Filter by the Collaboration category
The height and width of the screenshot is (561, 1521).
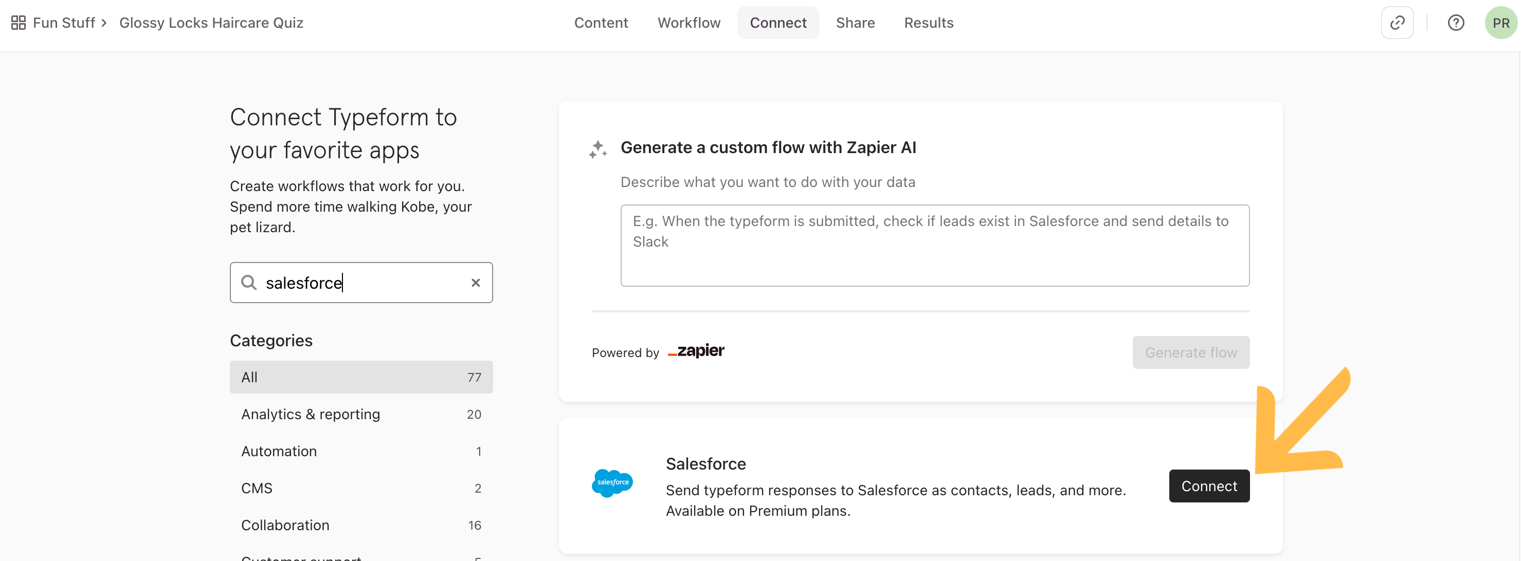361,525
